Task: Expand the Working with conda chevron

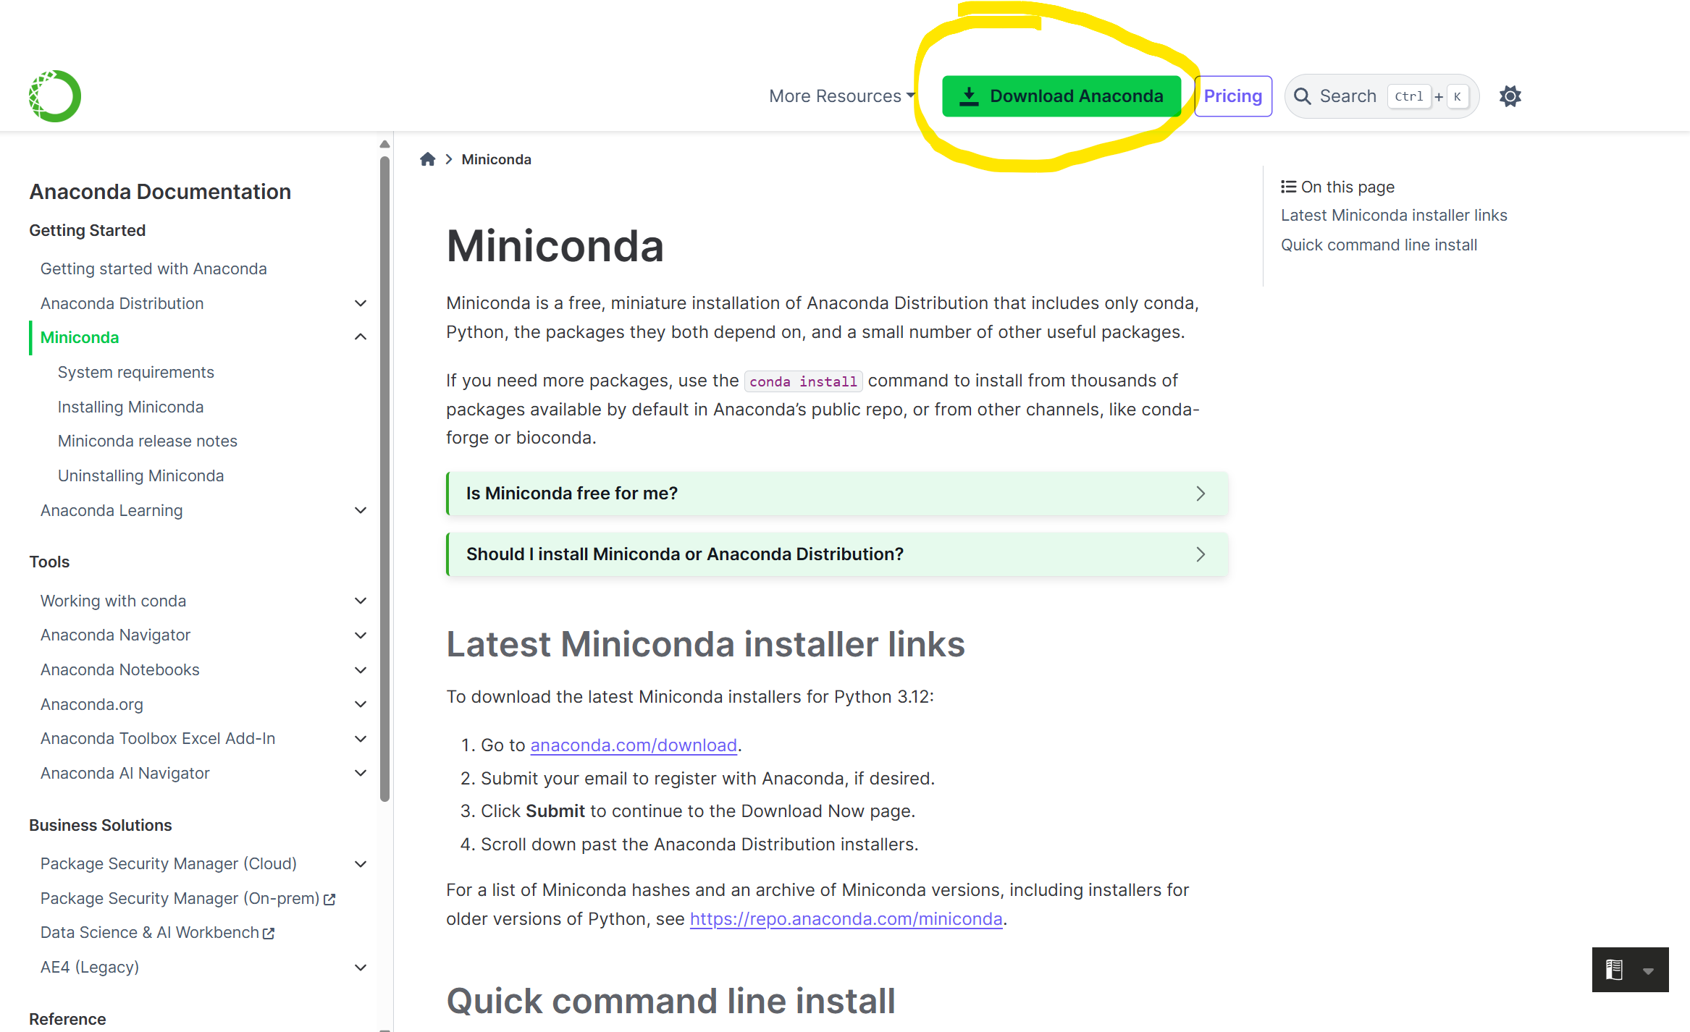Action: [361, 601]
